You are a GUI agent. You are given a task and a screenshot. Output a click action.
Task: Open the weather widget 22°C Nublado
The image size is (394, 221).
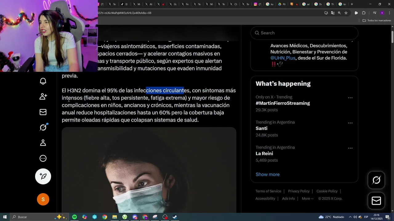click(331, 217)
